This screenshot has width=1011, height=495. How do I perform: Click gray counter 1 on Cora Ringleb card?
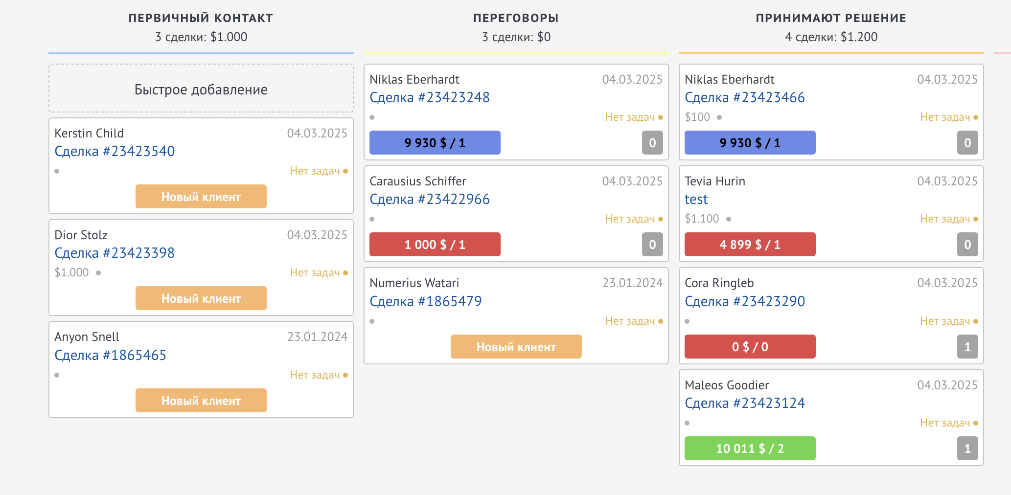(967, 347)
